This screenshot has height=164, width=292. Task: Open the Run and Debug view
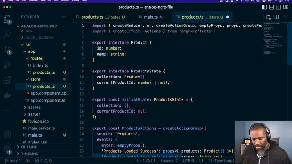(x=7, y=65)
